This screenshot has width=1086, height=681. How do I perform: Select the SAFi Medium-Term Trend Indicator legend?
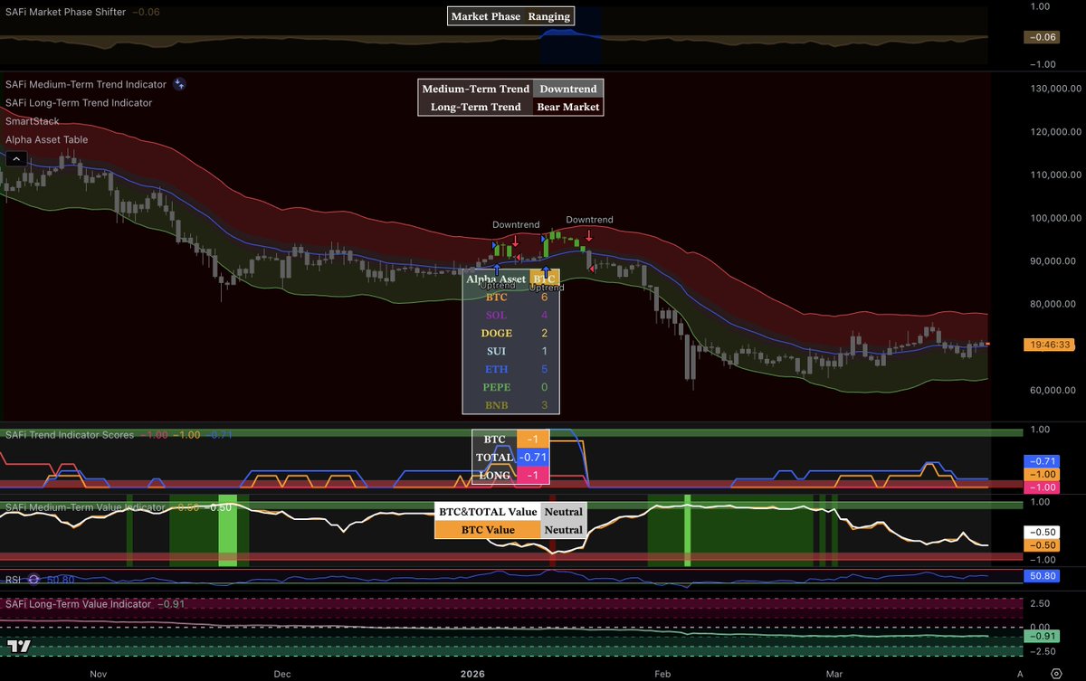pyautogui.click(x=86, y=84)
